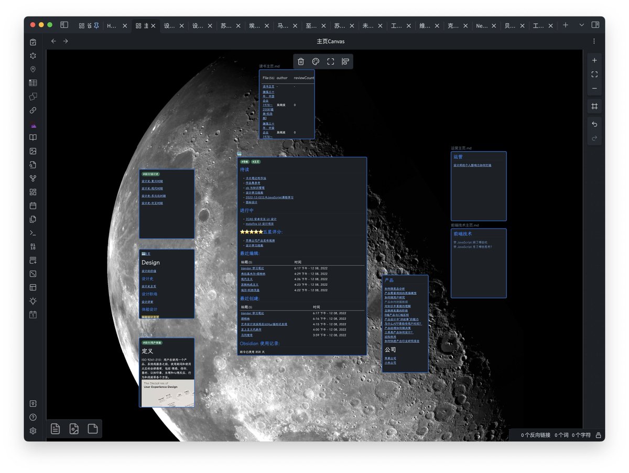Click '0个反向链接' in status bar
The image size is (629, 473).
[x=536, y=435]
